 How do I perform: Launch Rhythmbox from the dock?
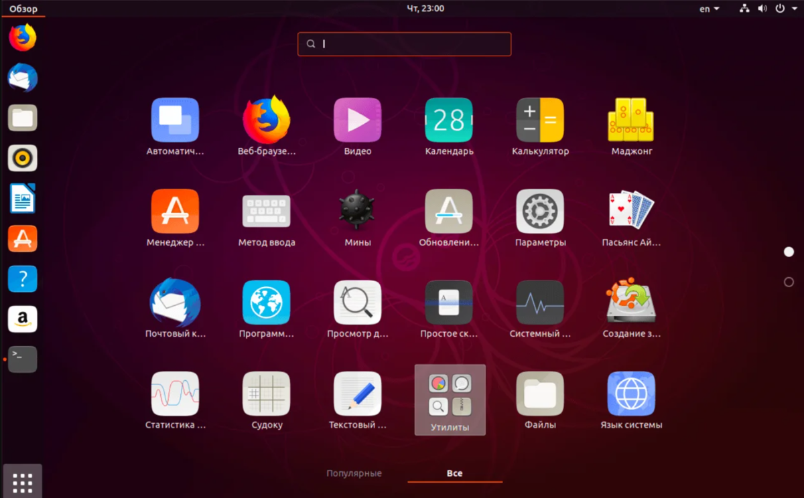22,159
